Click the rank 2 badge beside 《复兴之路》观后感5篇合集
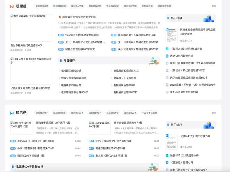The width and height of the screenshot is (230, 172). pos(167,49)
